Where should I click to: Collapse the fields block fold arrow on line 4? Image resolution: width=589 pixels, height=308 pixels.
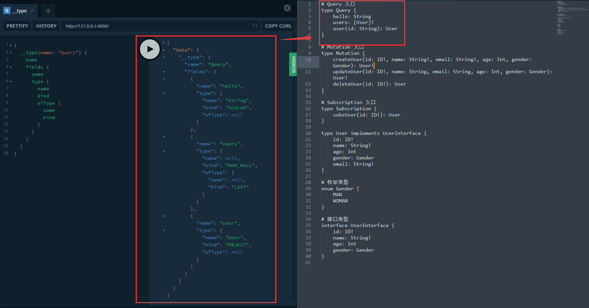11,67
